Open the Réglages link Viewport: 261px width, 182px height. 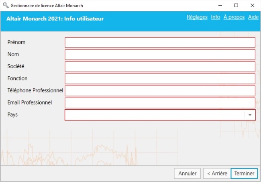click(x=197, y=17)
